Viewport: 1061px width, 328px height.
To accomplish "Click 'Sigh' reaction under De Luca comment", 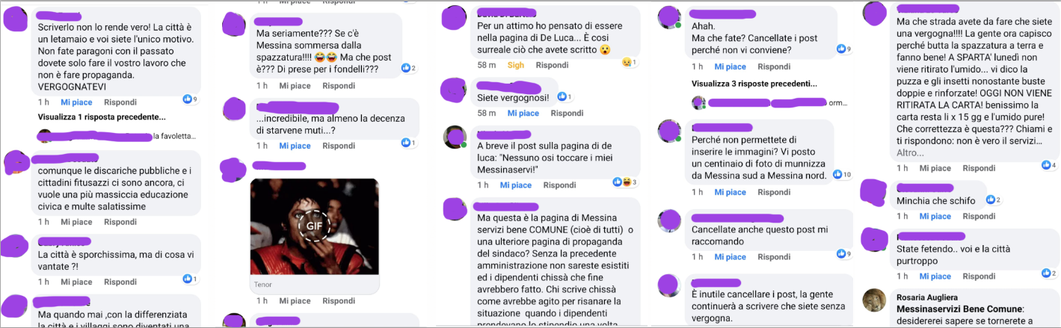I will pos(516,66).
